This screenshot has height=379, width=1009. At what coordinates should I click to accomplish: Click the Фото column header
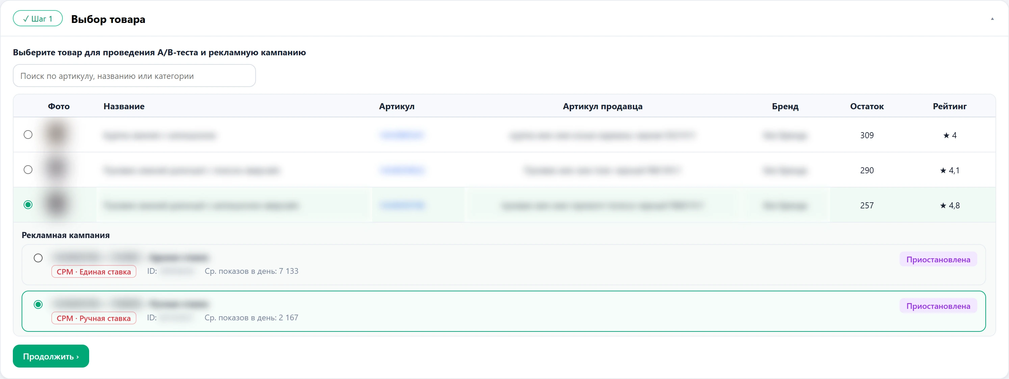click(59, 106)
